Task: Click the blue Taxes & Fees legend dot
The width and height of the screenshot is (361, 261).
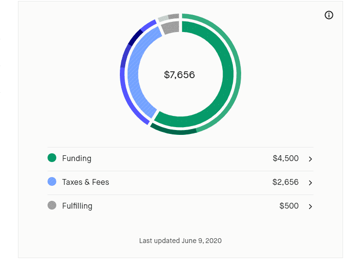Action: [x=52, y=182]
